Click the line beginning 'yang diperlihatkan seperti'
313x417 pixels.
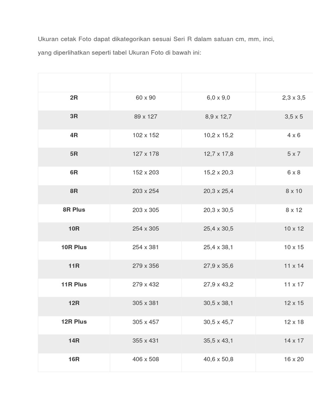pos(119,53)
